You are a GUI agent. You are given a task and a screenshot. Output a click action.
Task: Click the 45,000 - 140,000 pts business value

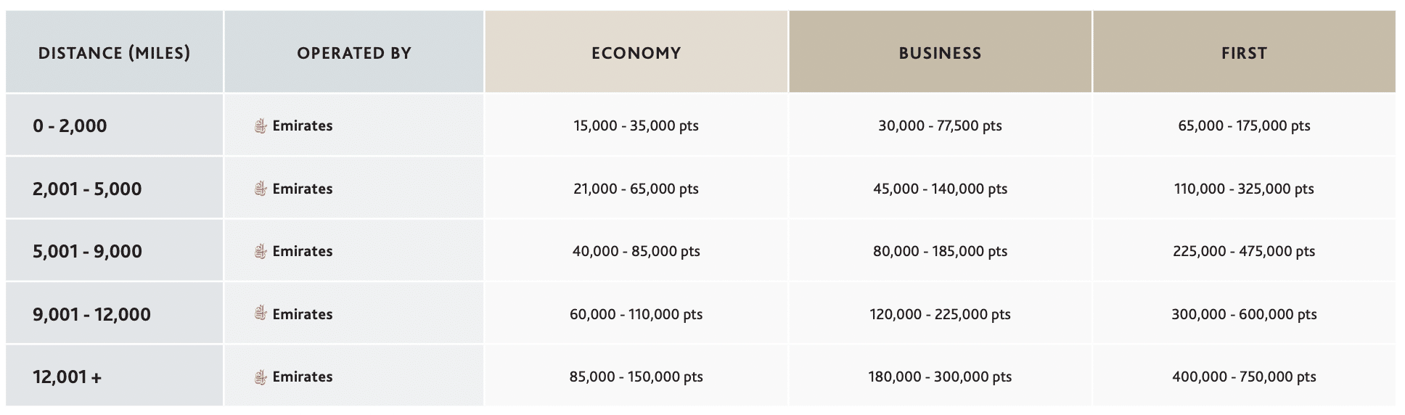point(940,189)
